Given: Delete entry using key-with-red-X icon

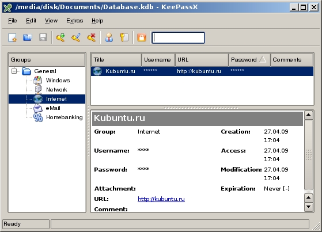Looking at the screenshot, I should pos(92,37).
